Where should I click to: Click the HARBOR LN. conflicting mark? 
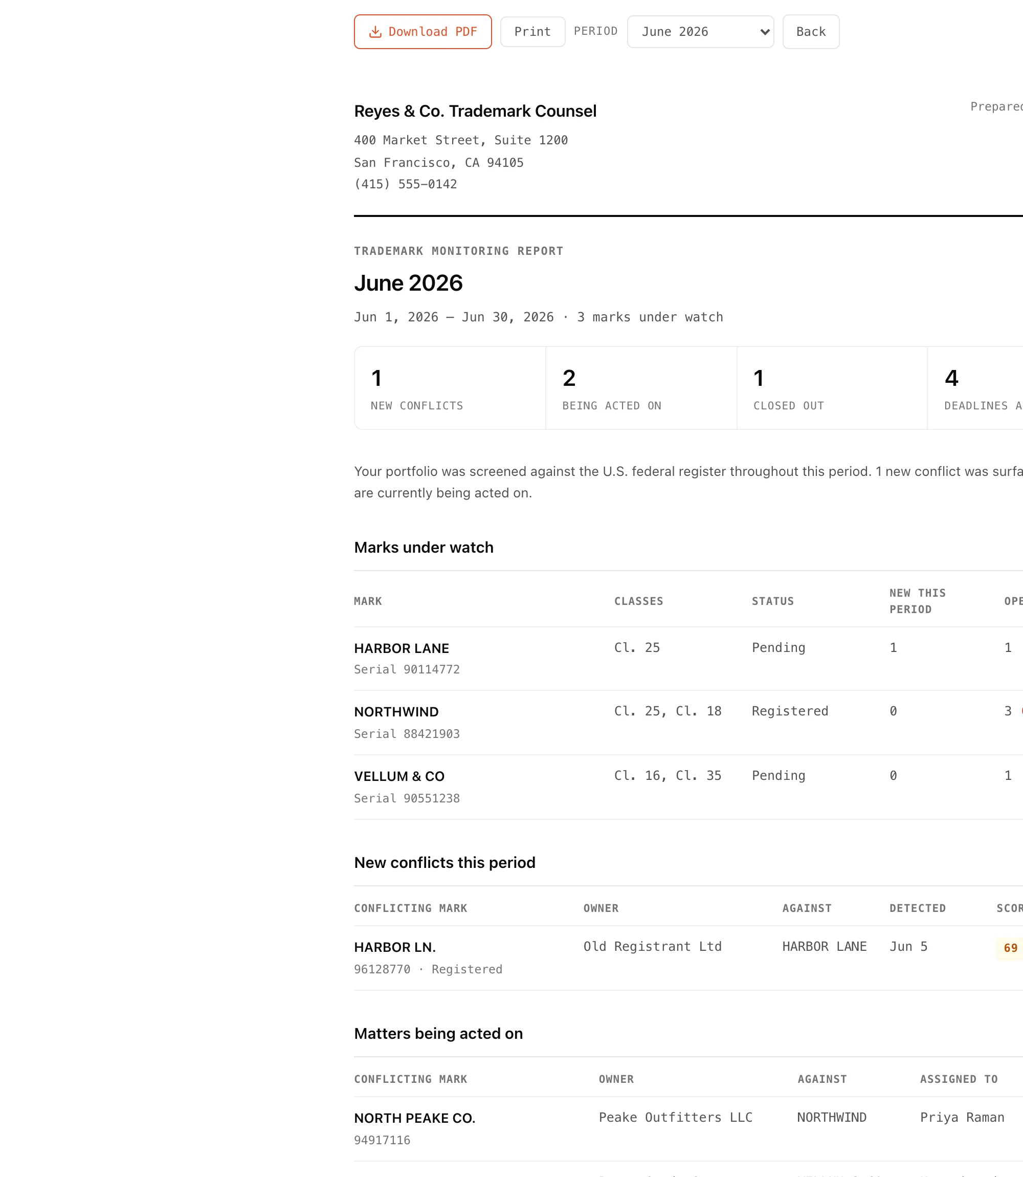pyautogui.click(x=394, y=947)
